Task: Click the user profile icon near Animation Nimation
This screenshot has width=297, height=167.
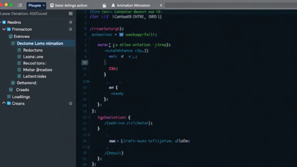Action: click(113, 5)
